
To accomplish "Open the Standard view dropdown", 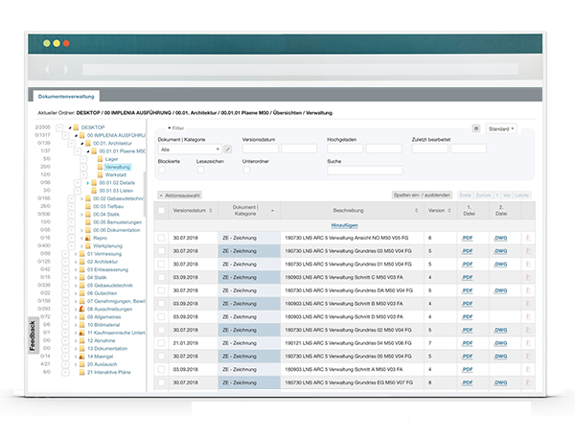I will (x=500, y=127).
